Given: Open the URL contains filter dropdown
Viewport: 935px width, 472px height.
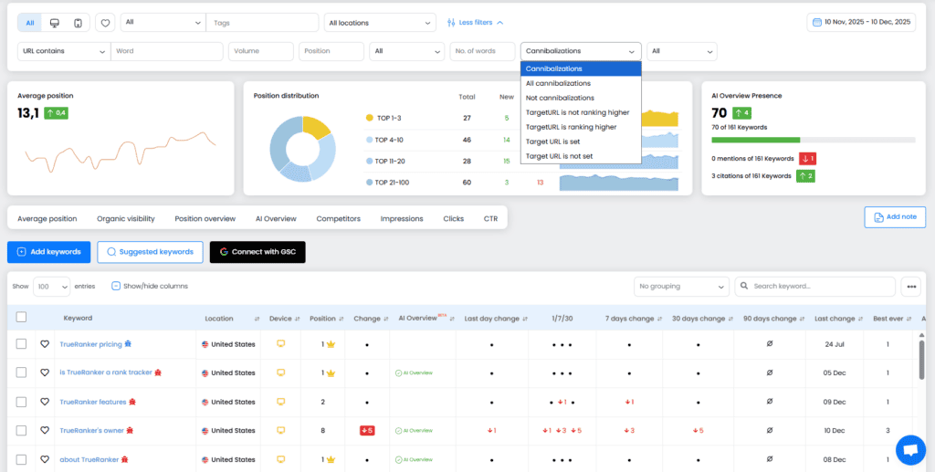Looking at the screenshot, I should point(63,51).
